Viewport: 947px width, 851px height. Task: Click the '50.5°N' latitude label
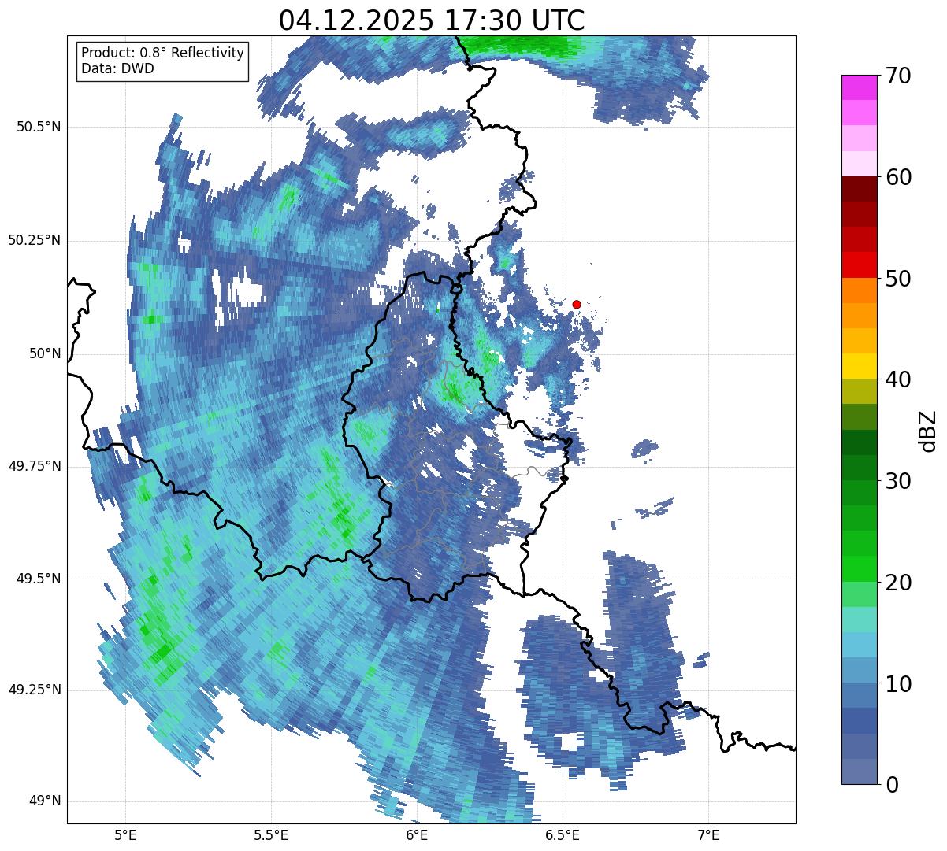click(x=39, y=127)
